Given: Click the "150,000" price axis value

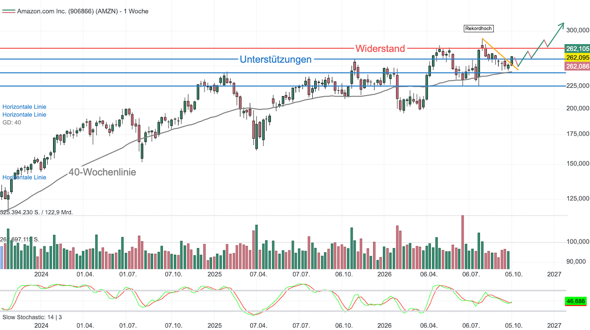Looking at the screenshot, I should 578,164.
